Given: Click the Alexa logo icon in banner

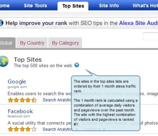Looking at the screenshot, I should click(x=1, y=23).
